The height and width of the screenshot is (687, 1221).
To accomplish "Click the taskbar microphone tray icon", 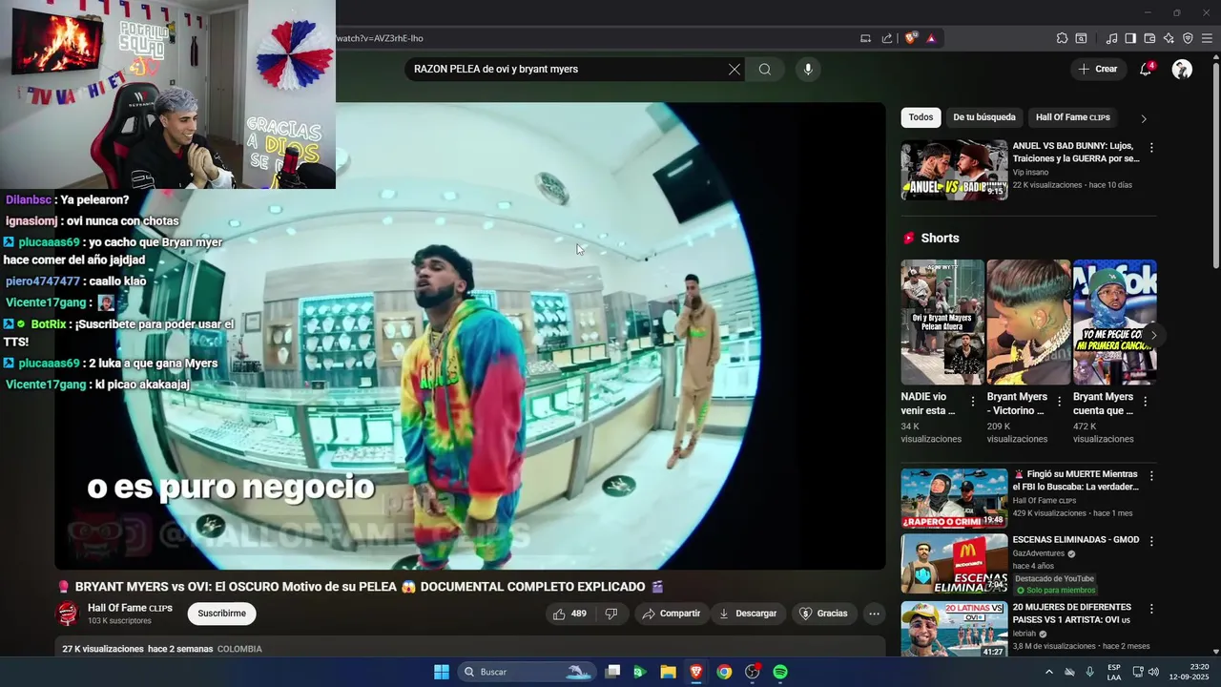I will pos(1089,672).
